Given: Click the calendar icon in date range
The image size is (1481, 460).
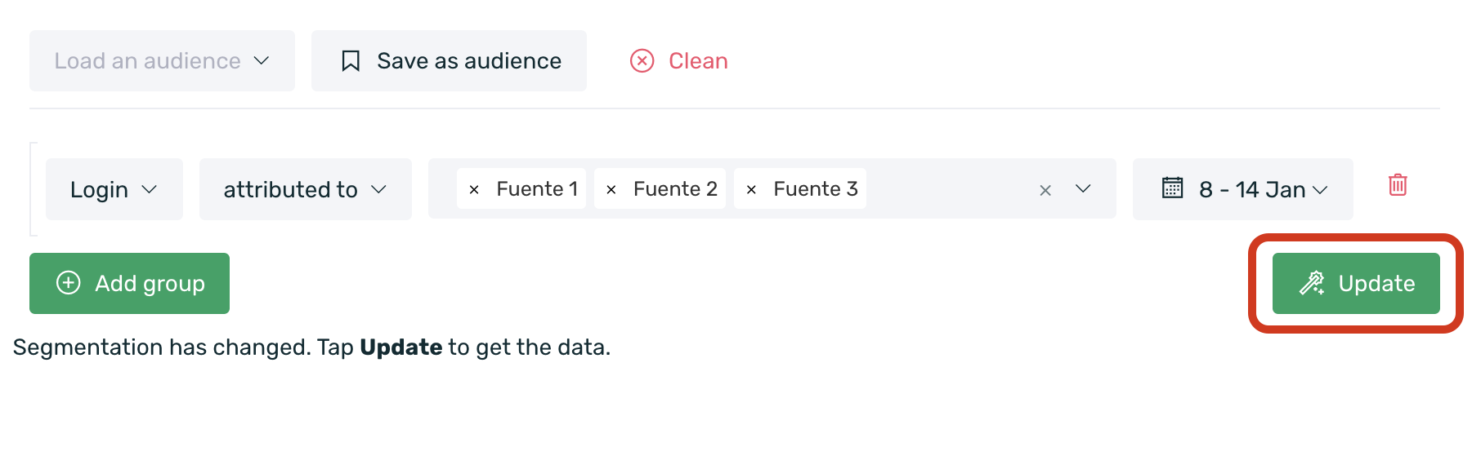Looking at the screenshot, I should click(1173, 188).
